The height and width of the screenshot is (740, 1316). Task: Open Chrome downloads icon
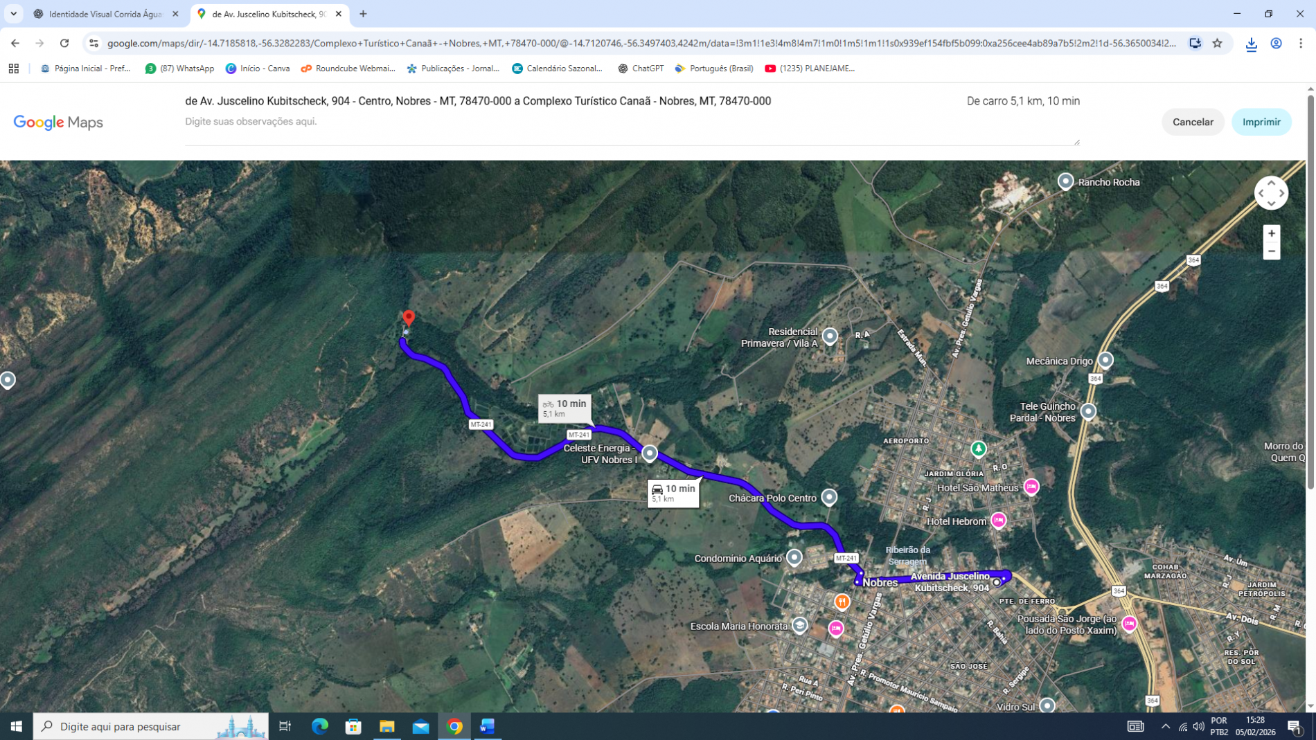point(1251,44)
